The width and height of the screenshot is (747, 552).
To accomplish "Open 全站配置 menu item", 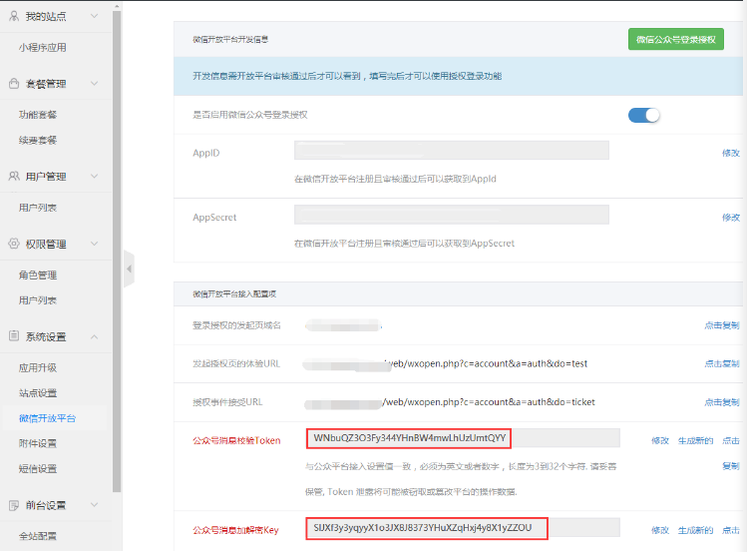I will point(38,536).
